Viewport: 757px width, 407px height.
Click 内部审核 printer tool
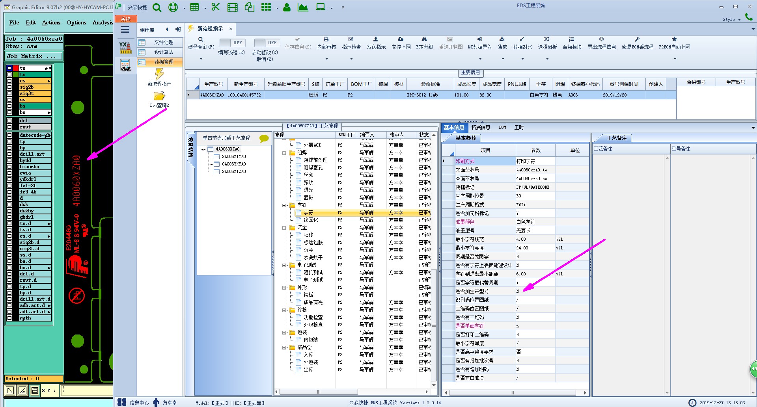pyautogui.click(x=326, y=43)
